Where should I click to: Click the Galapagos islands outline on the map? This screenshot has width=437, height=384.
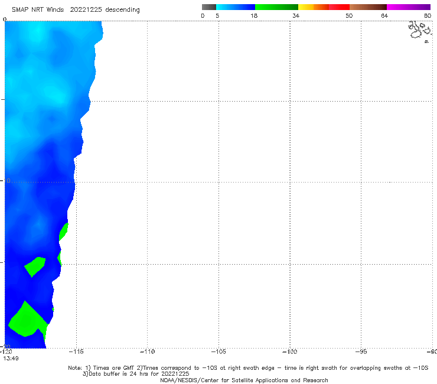point(420,31)
